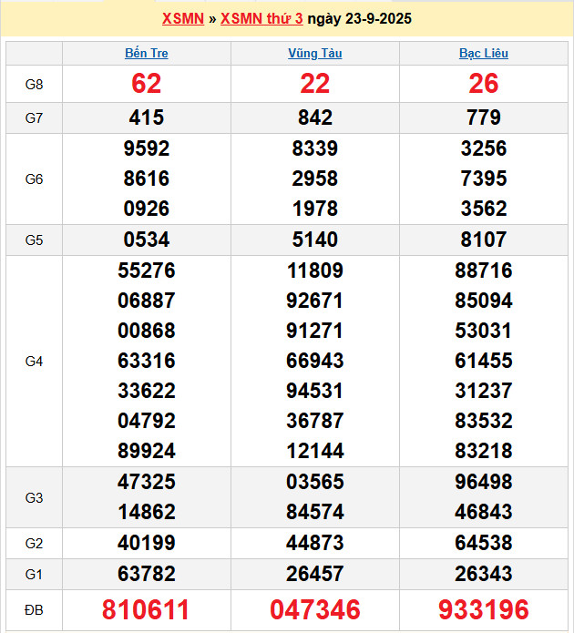Open the Bạc Liêu province link

point(483,54)
